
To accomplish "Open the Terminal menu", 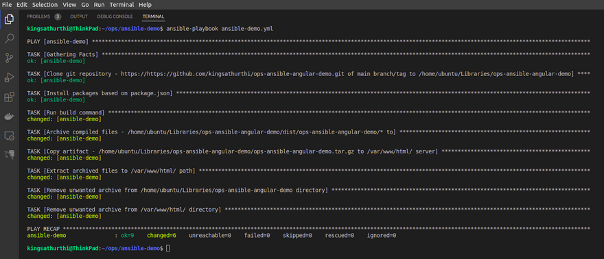I will (121, 5).
